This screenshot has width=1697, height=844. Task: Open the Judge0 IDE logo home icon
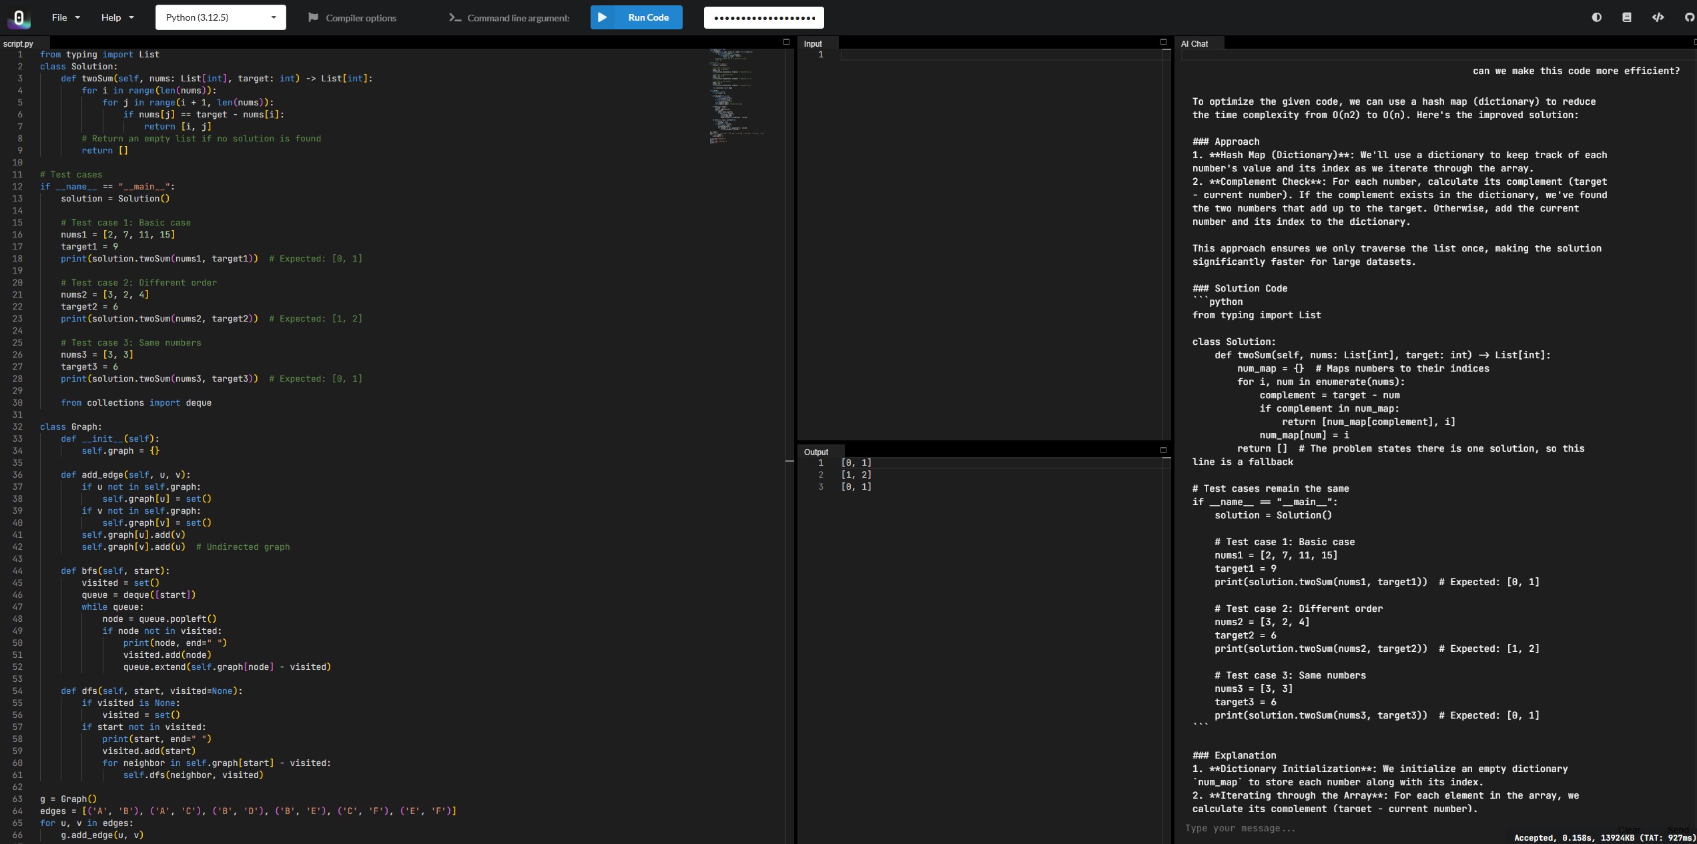[x=19, y=18]
